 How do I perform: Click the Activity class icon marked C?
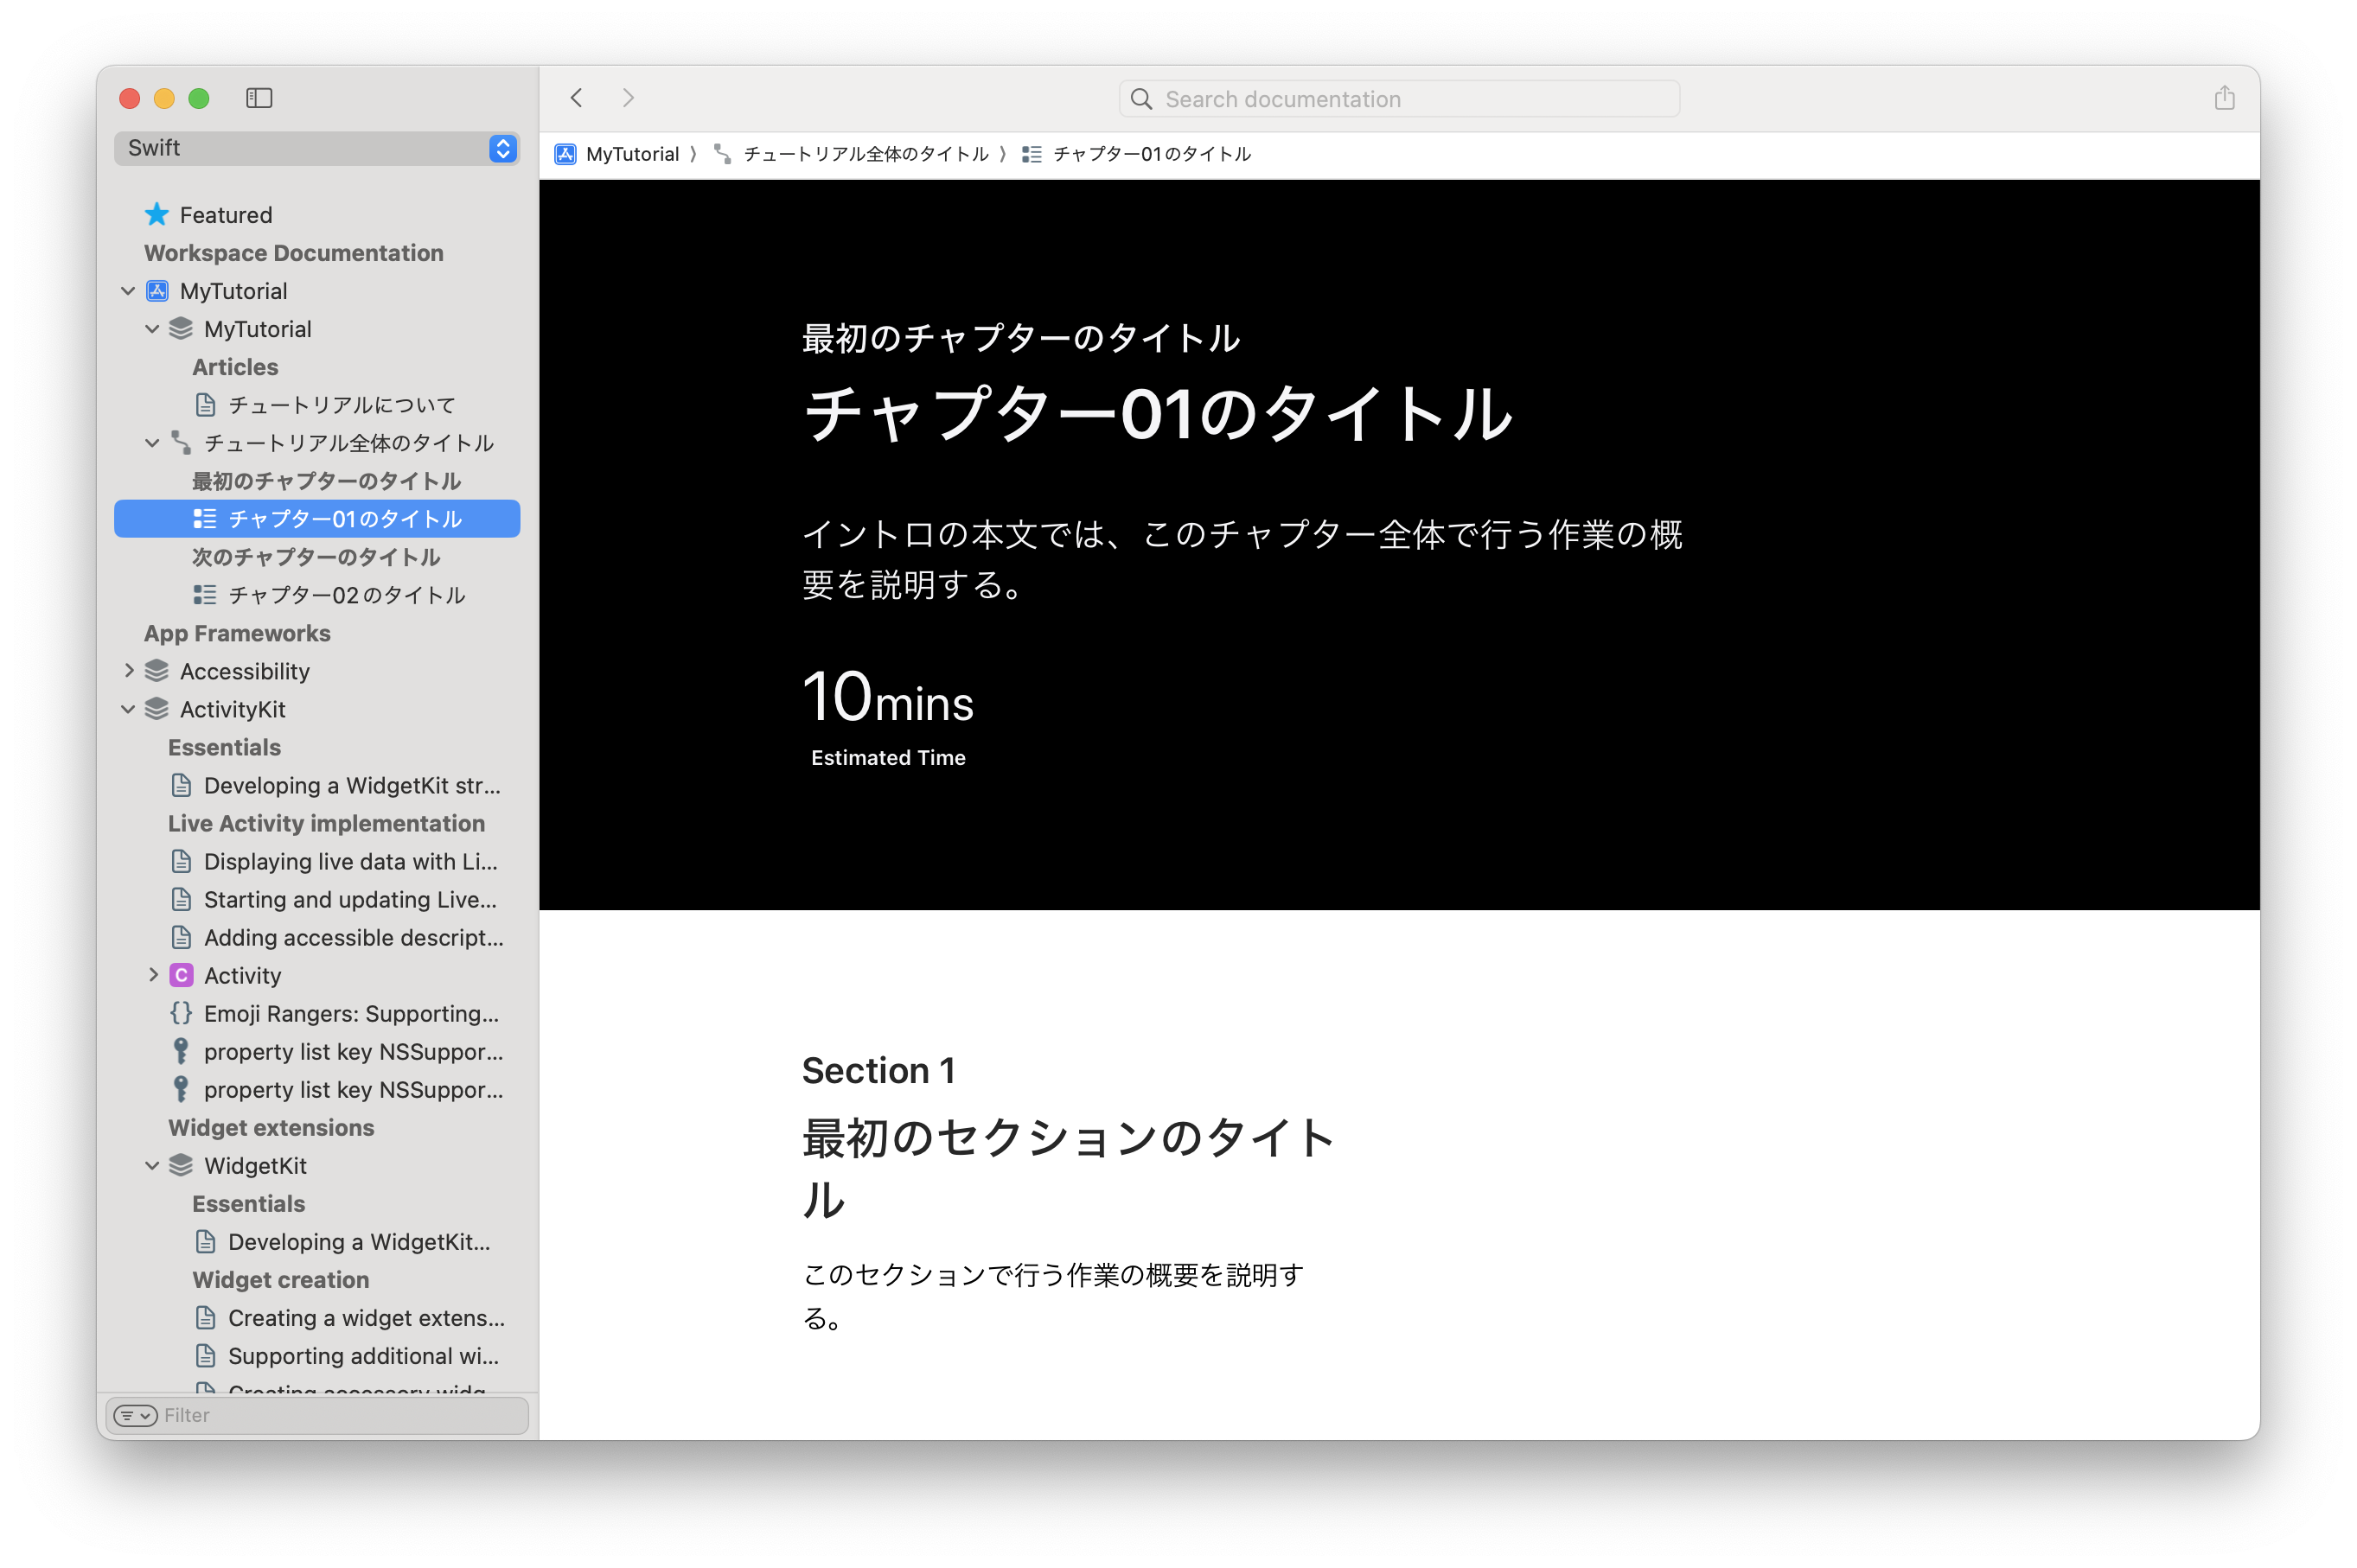[180, 975]
